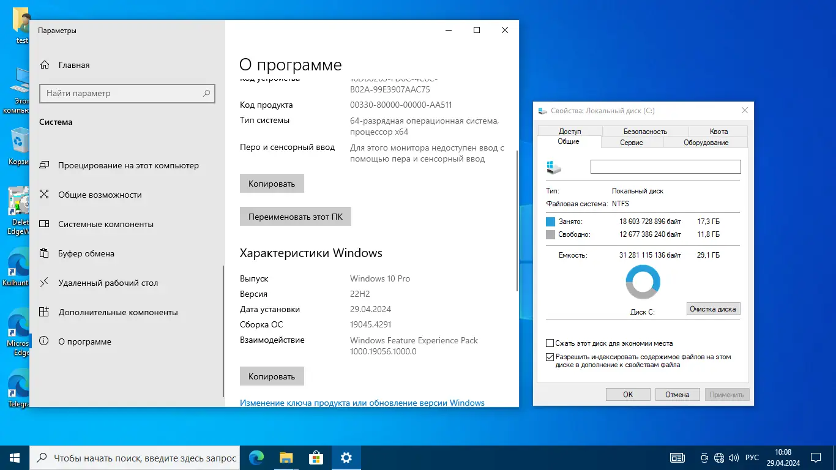
Task: Click the disk label text field
Action: (666, 166)
